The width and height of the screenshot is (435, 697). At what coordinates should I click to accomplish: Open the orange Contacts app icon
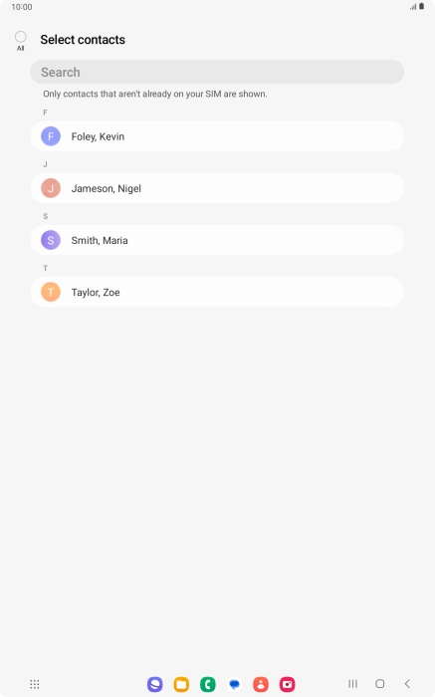261,684
